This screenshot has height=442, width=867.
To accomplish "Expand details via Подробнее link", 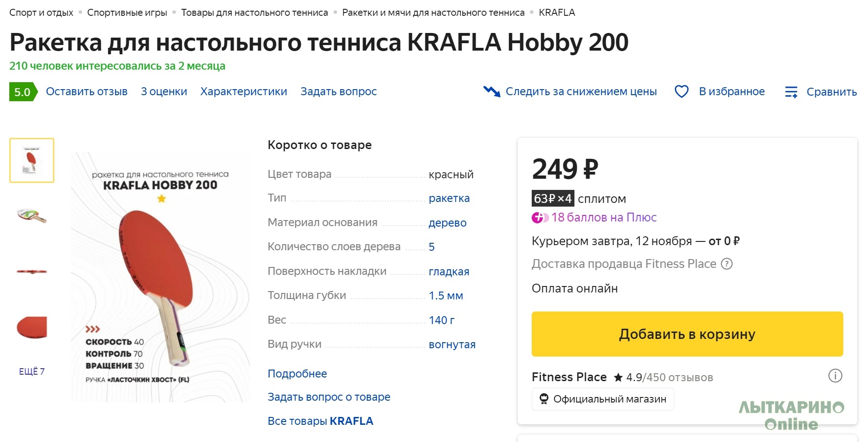I will [297, 374].
